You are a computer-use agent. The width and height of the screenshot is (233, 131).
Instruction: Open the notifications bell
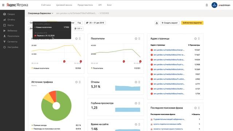click(207, 5)
